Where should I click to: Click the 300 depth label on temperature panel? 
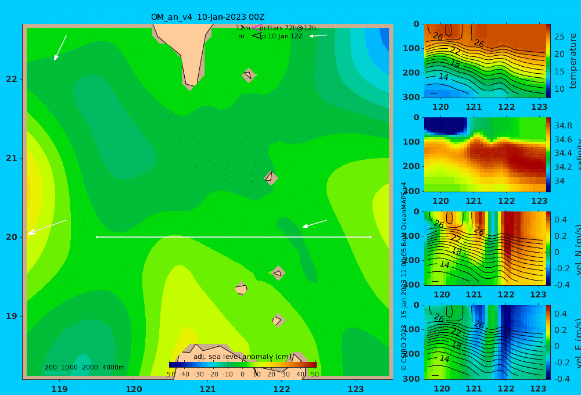pyautogui.click(x=411, y=96)
